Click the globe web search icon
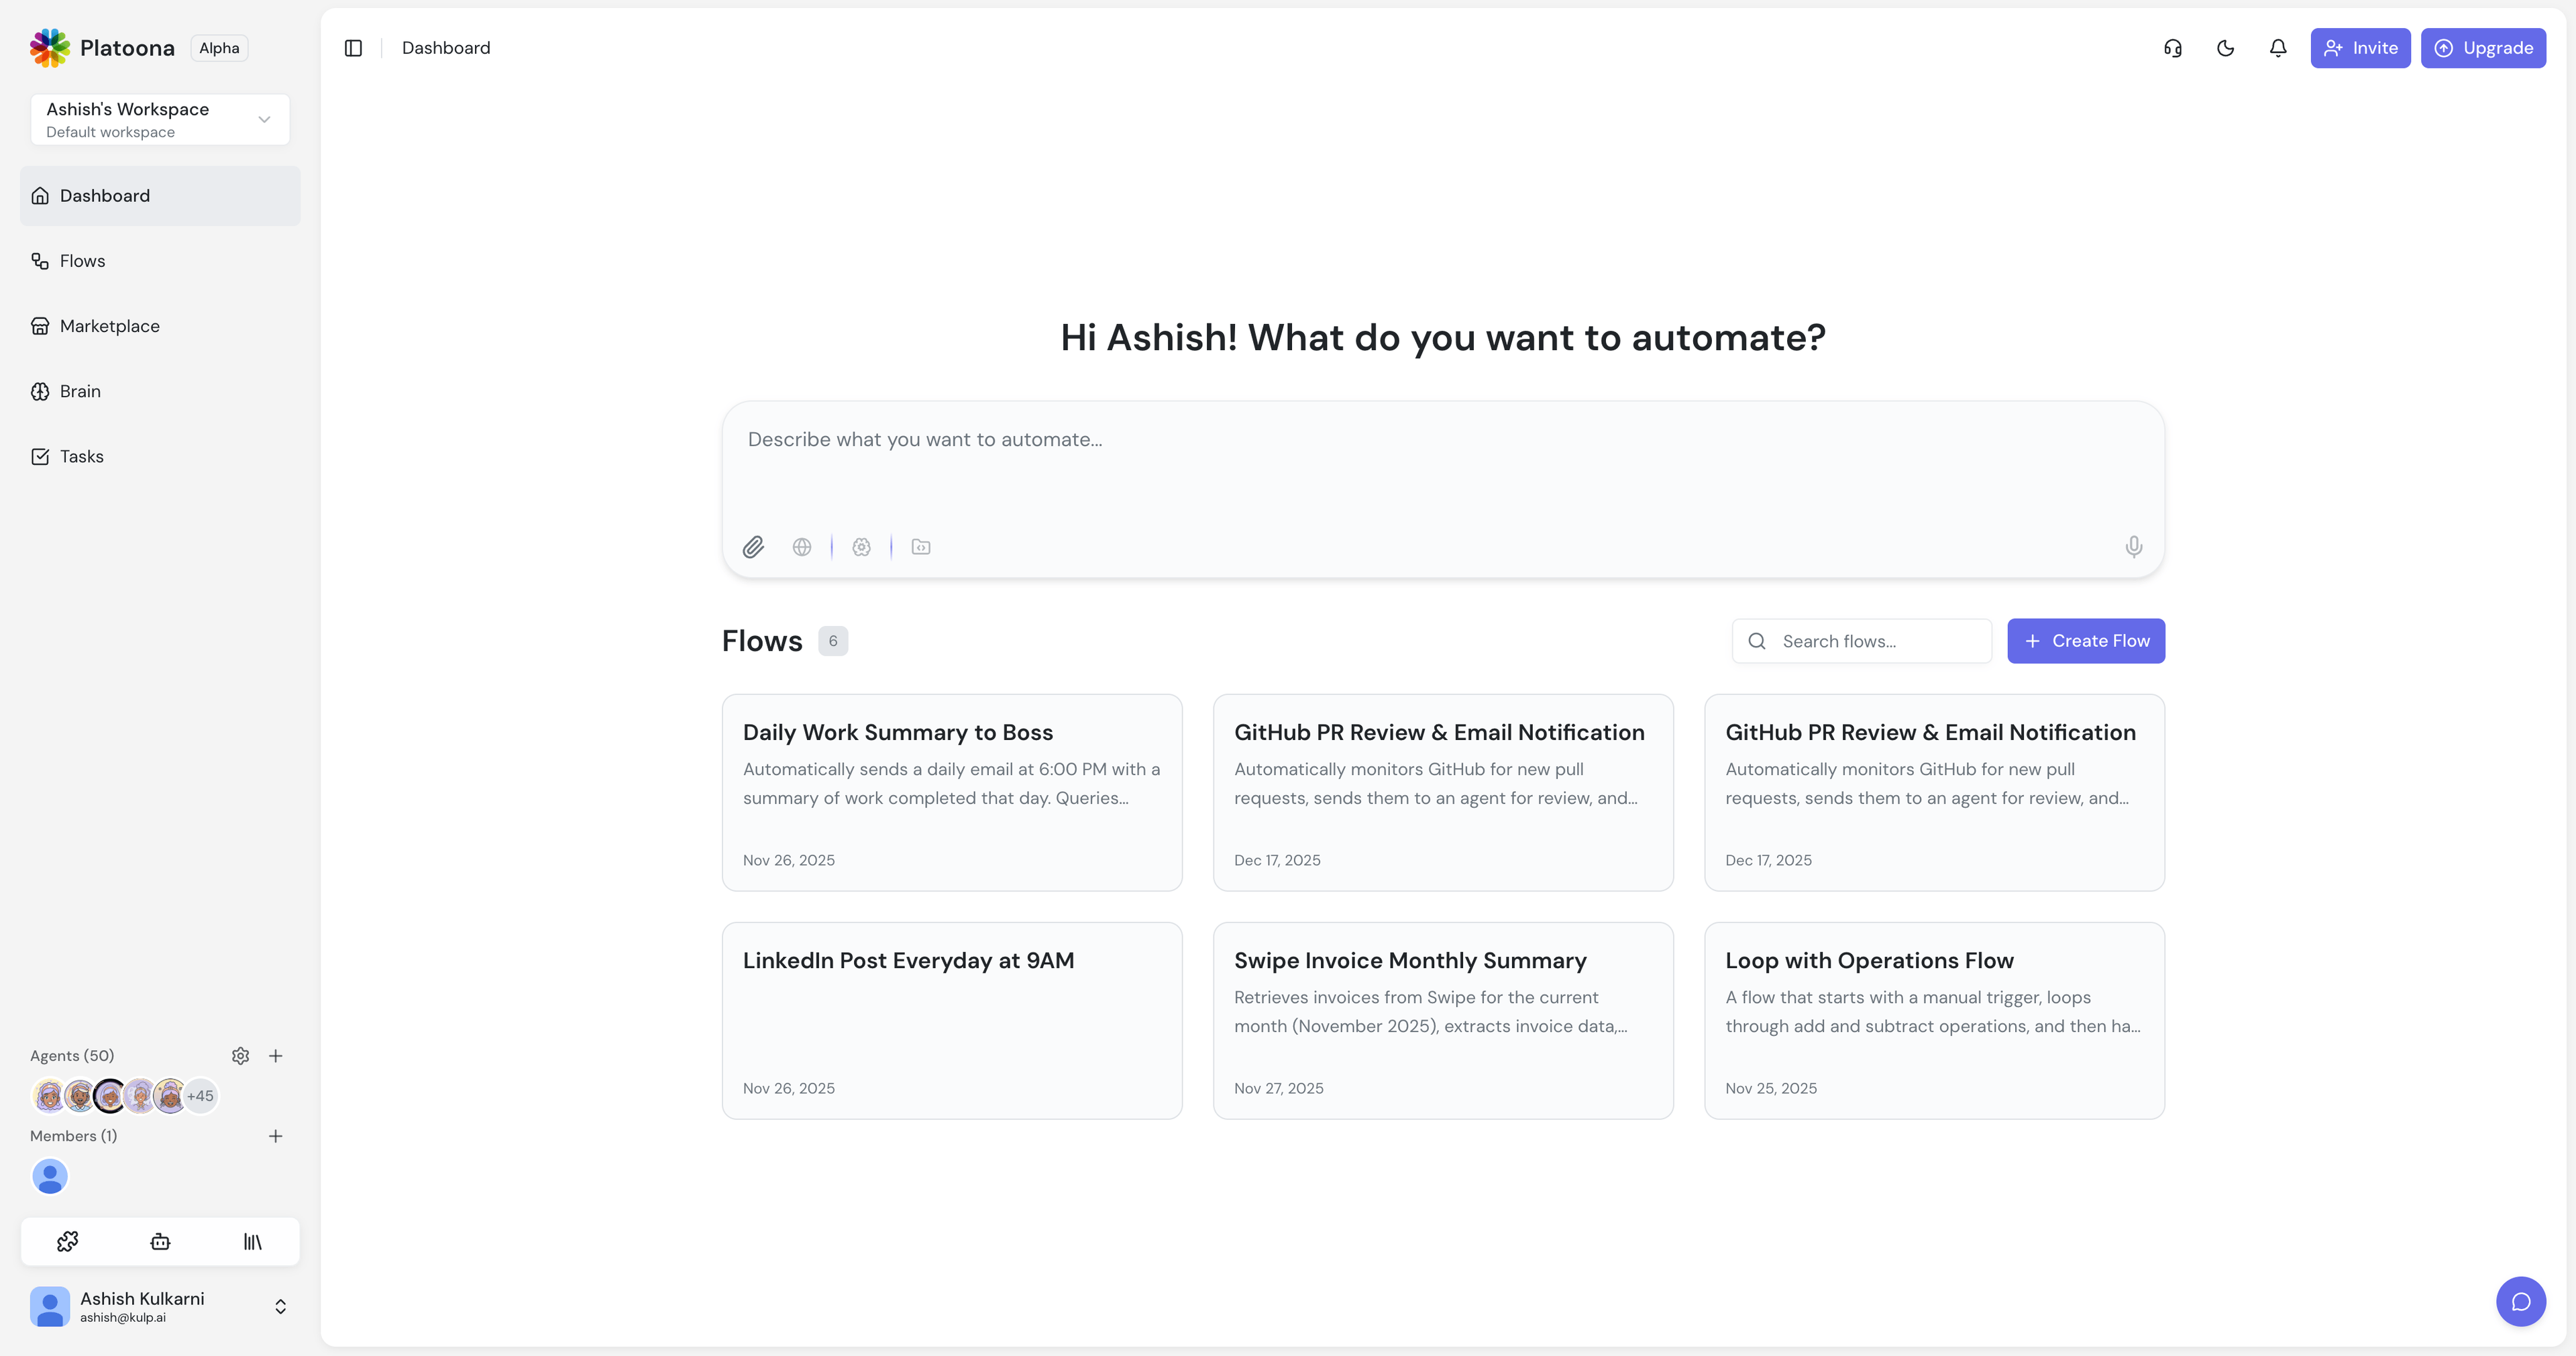This screenshot has width=2576, height=1356. 802,547
